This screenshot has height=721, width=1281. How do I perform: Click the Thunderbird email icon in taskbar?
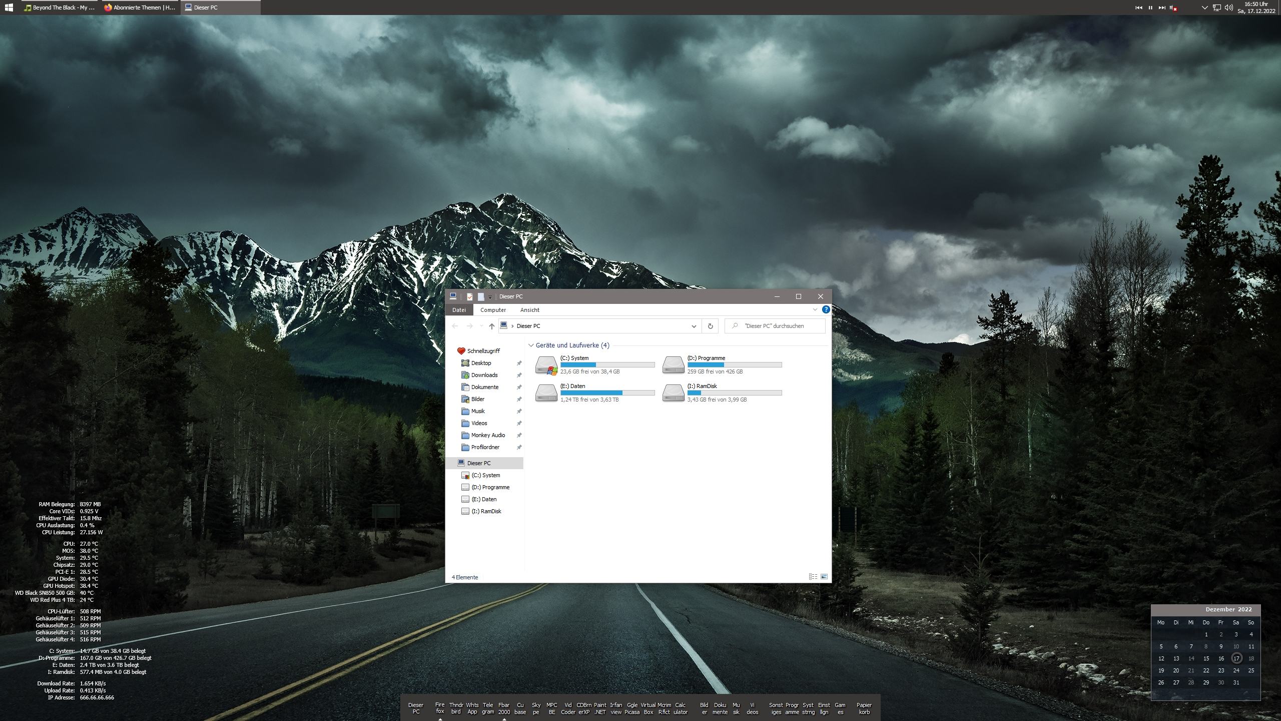point(456,708)
